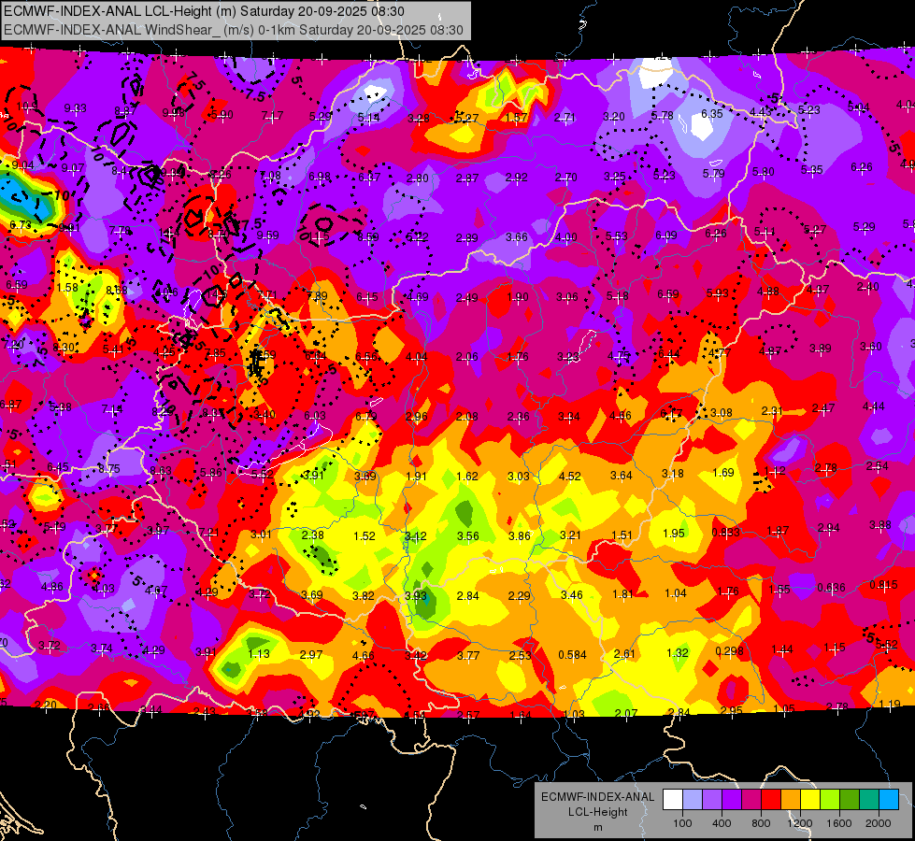Image resolution: width=915 pixels, height=841 pixels.
Task: Click the wind shear value '3.46'
Action: 572,595
